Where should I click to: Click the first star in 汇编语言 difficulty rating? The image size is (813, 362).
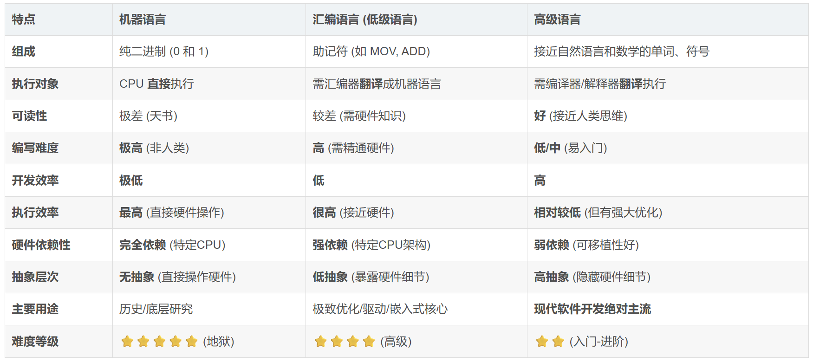click(x=320, y=342)
